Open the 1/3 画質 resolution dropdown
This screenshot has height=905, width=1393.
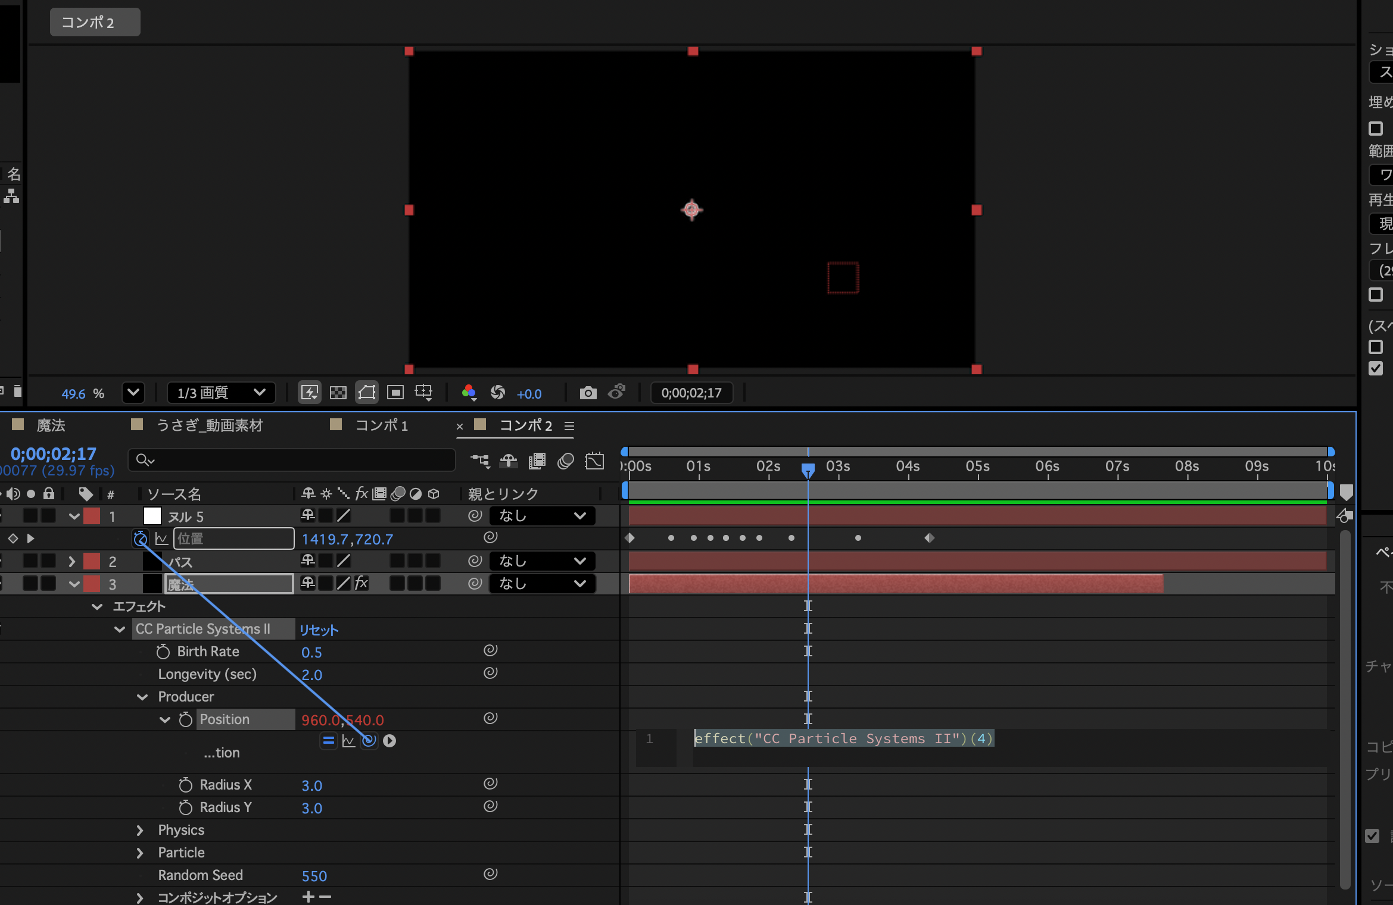[x=221, y=393]
